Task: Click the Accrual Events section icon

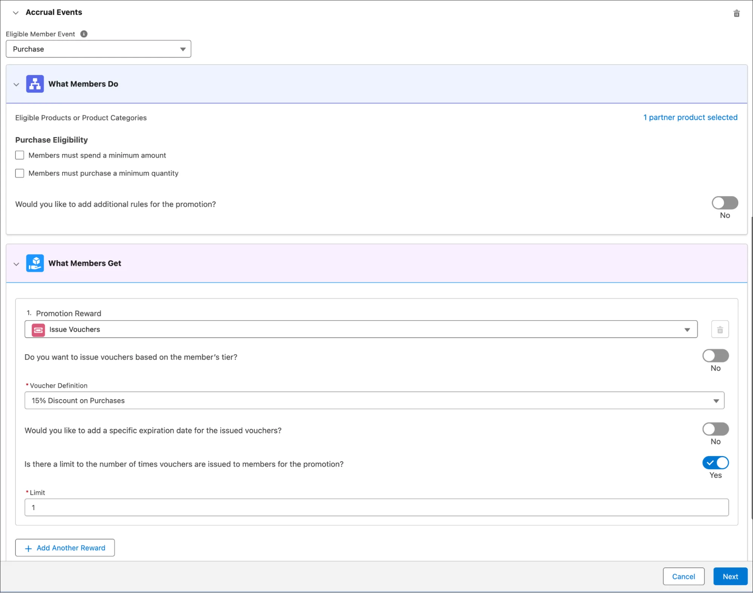Action: click(x=15, y=12)
